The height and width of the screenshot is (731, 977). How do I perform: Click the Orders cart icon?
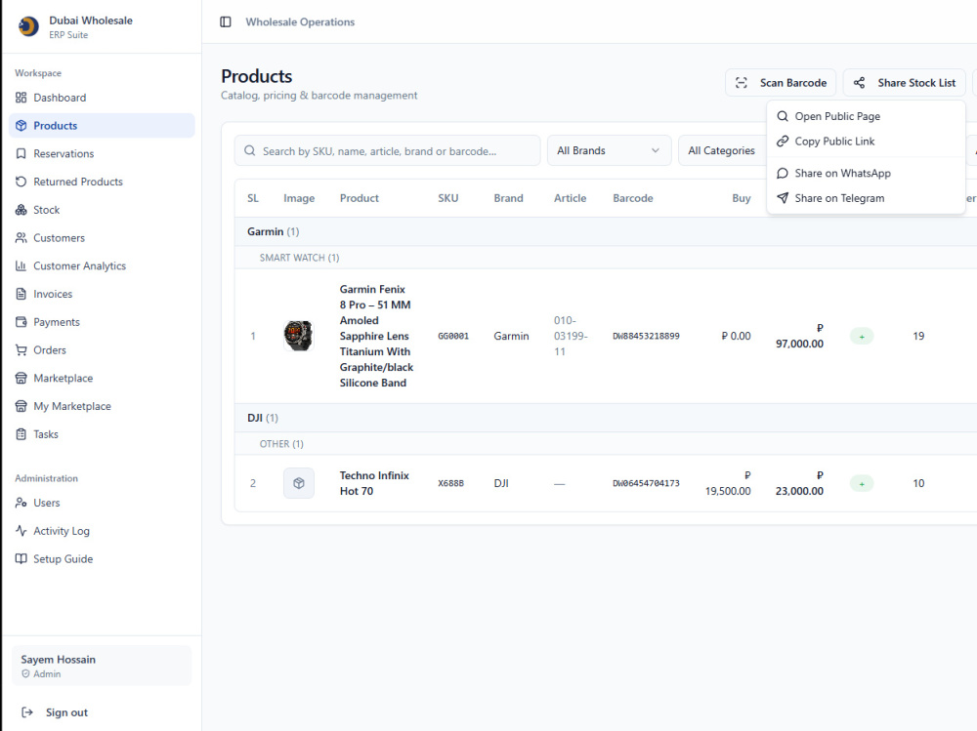tap(21, 350)
